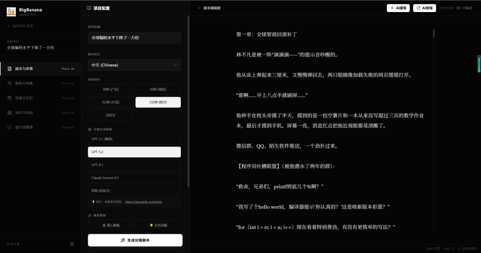Image resolution: width=481 pixels, height=253 pixels.
Task: Click the book icon next to 项目配置
Action: pyautogui.click(x=89, y=8)
